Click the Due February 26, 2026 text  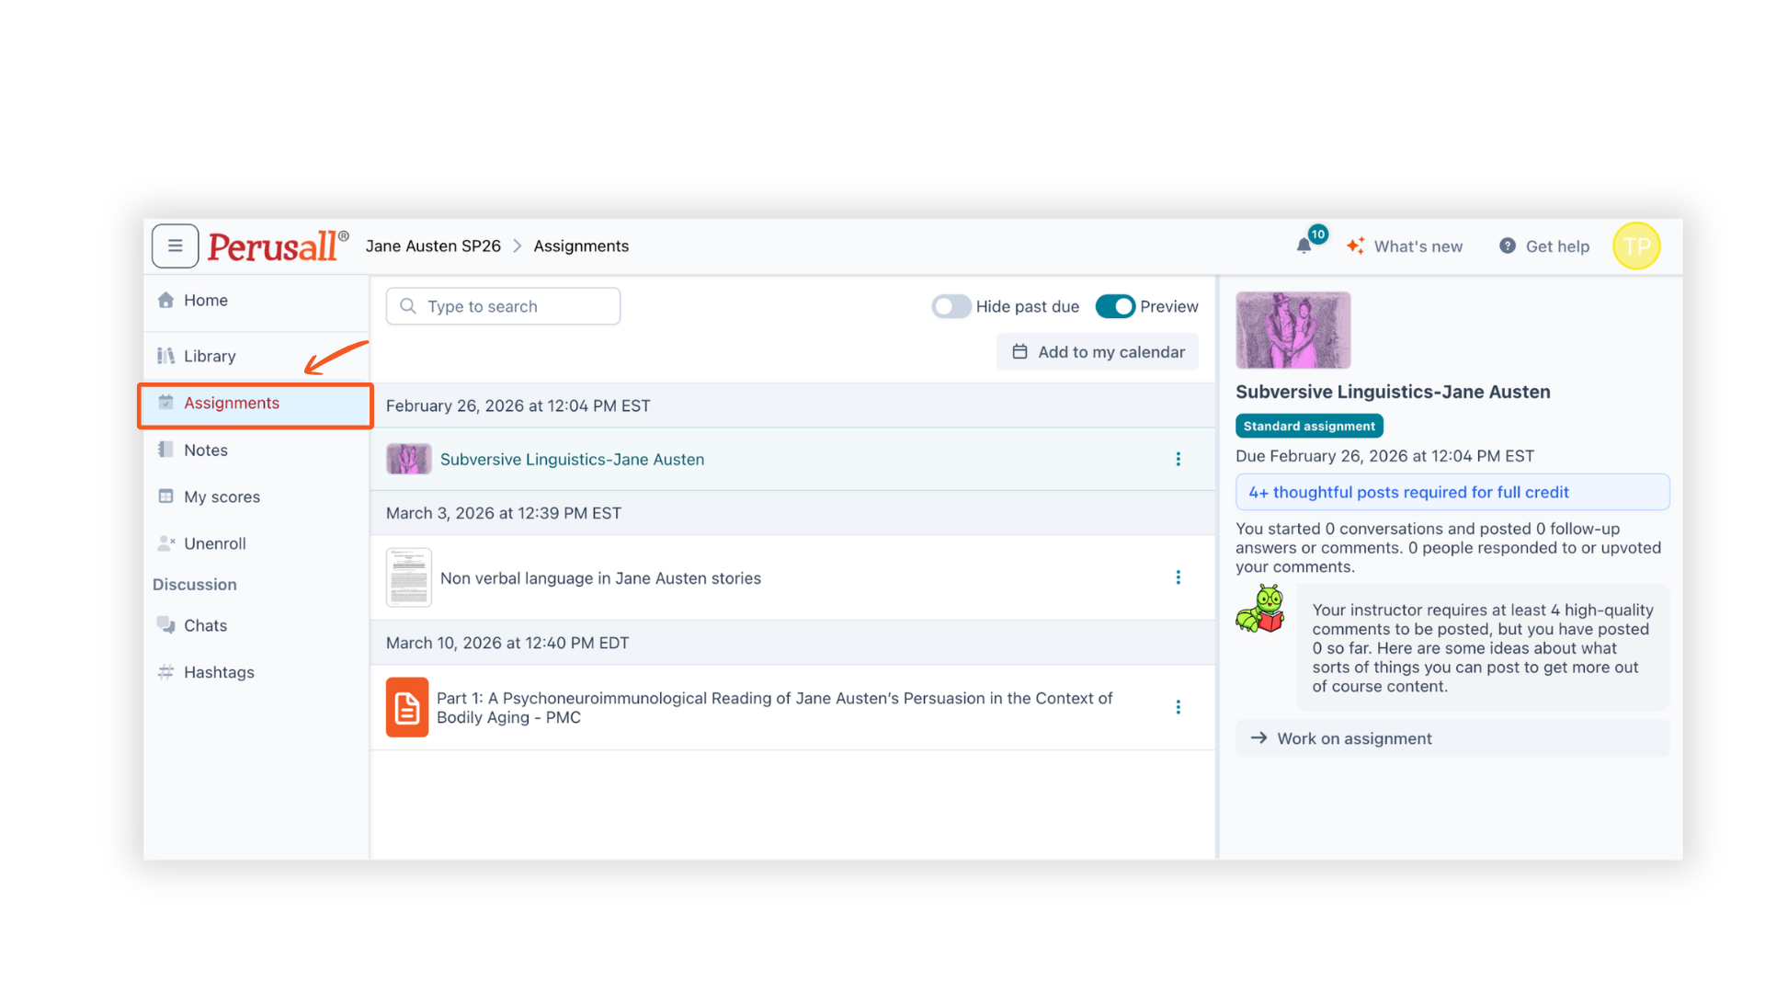click(x=1384, y=456)
